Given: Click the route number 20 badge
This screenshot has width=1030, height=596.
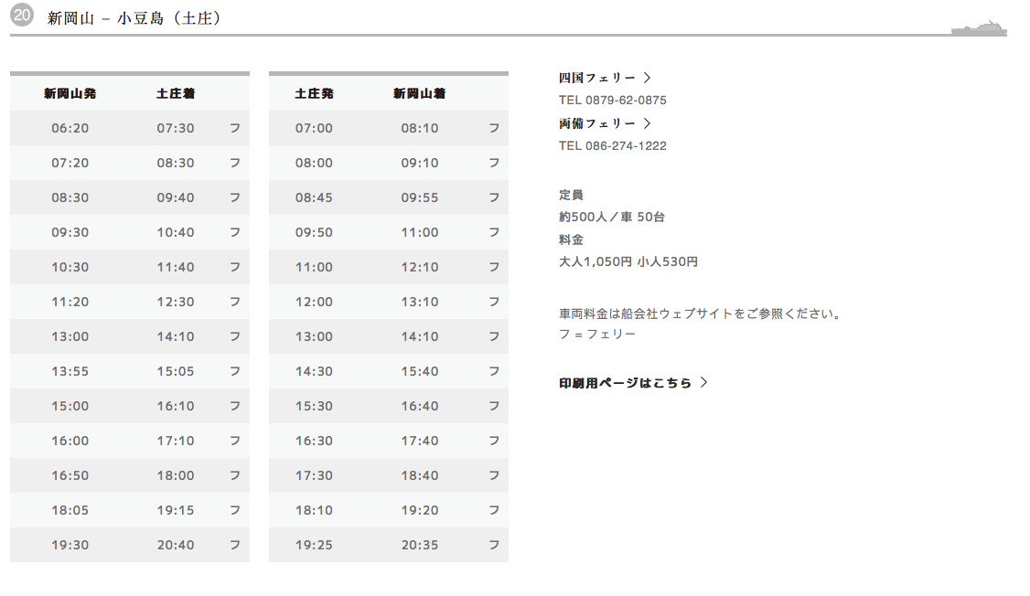Looking at the screenshot, I should (23, 16).
